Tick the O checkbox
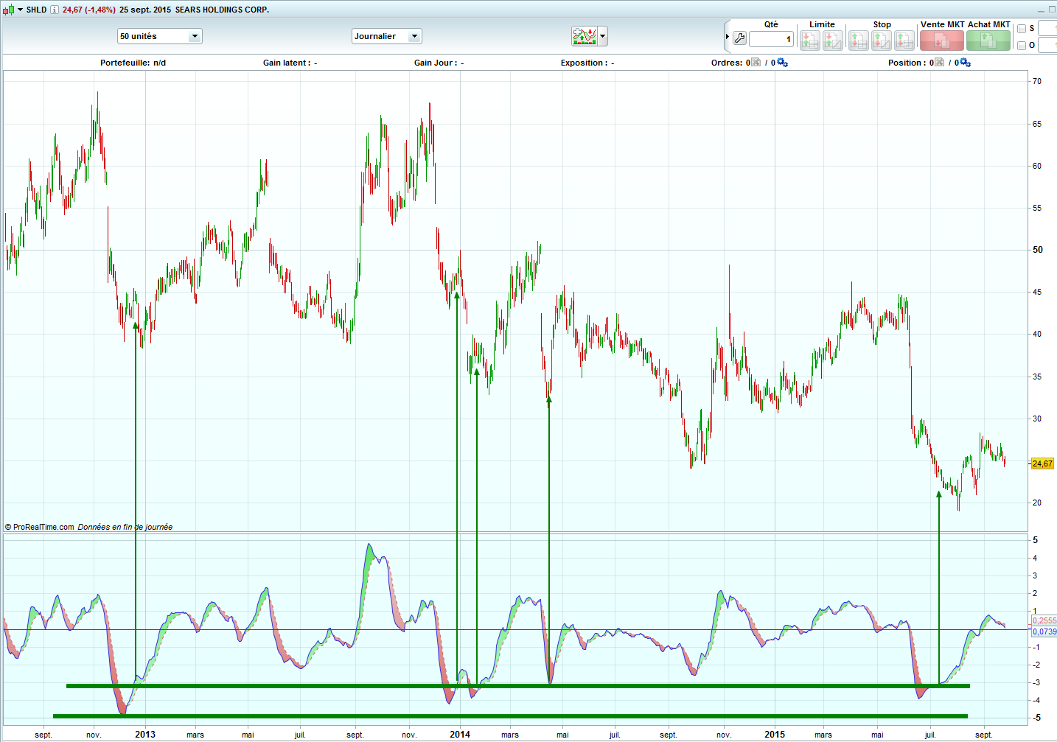1057x742 pixels. click(1022, 46)
